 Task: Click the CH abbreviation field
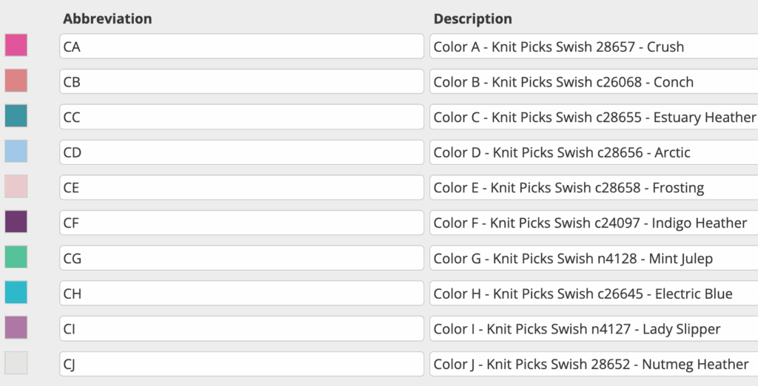[242, 294]
